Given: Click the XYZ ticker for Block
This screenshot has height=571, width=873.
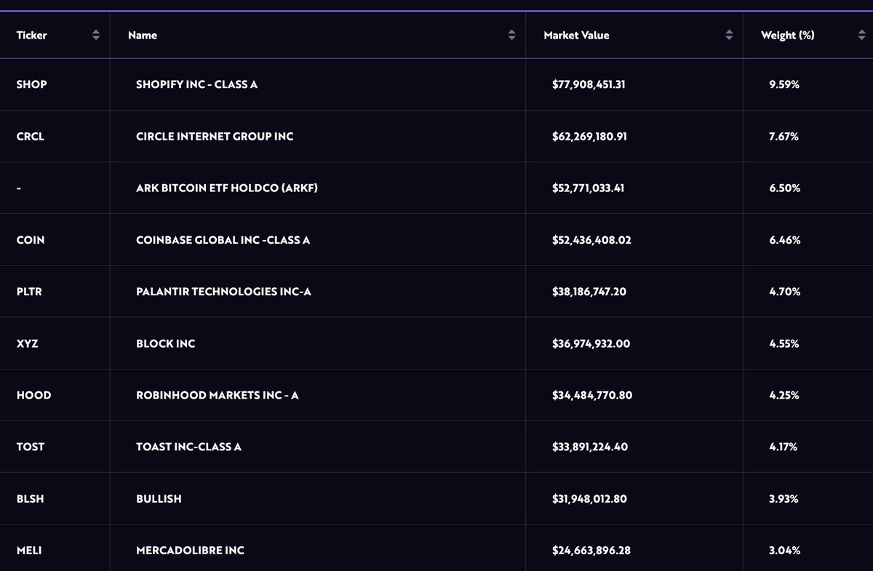Looking at the screenshot, I should (27, 343).
